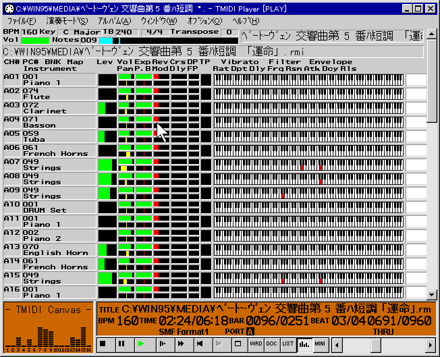Pause the song with the pause button
This screenshot has height=357, width=440.
pos(124,344)
